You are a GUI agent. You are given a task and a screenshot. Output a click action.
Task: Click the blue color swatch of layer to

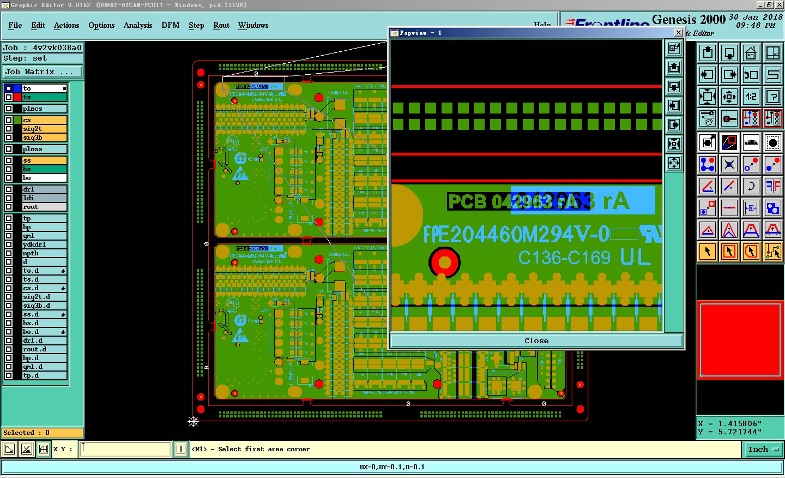tap(17, 88)
